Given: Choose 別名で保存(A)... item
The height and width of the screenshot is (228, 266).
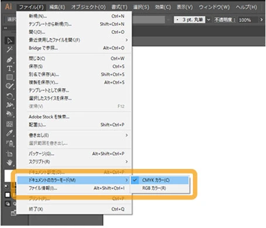Looking at the screenshot, I should 74,74.
